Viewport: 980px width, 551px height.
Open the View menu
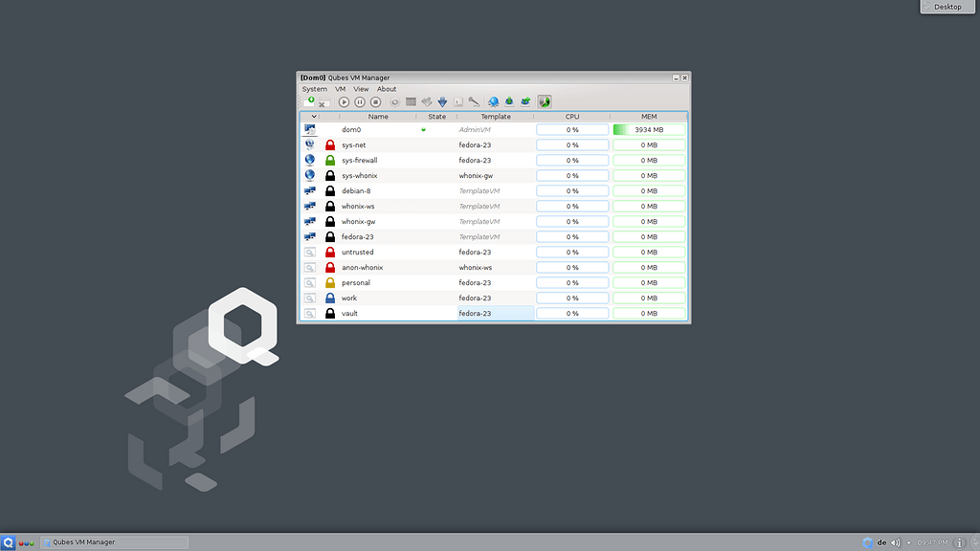tap(361, 88)
